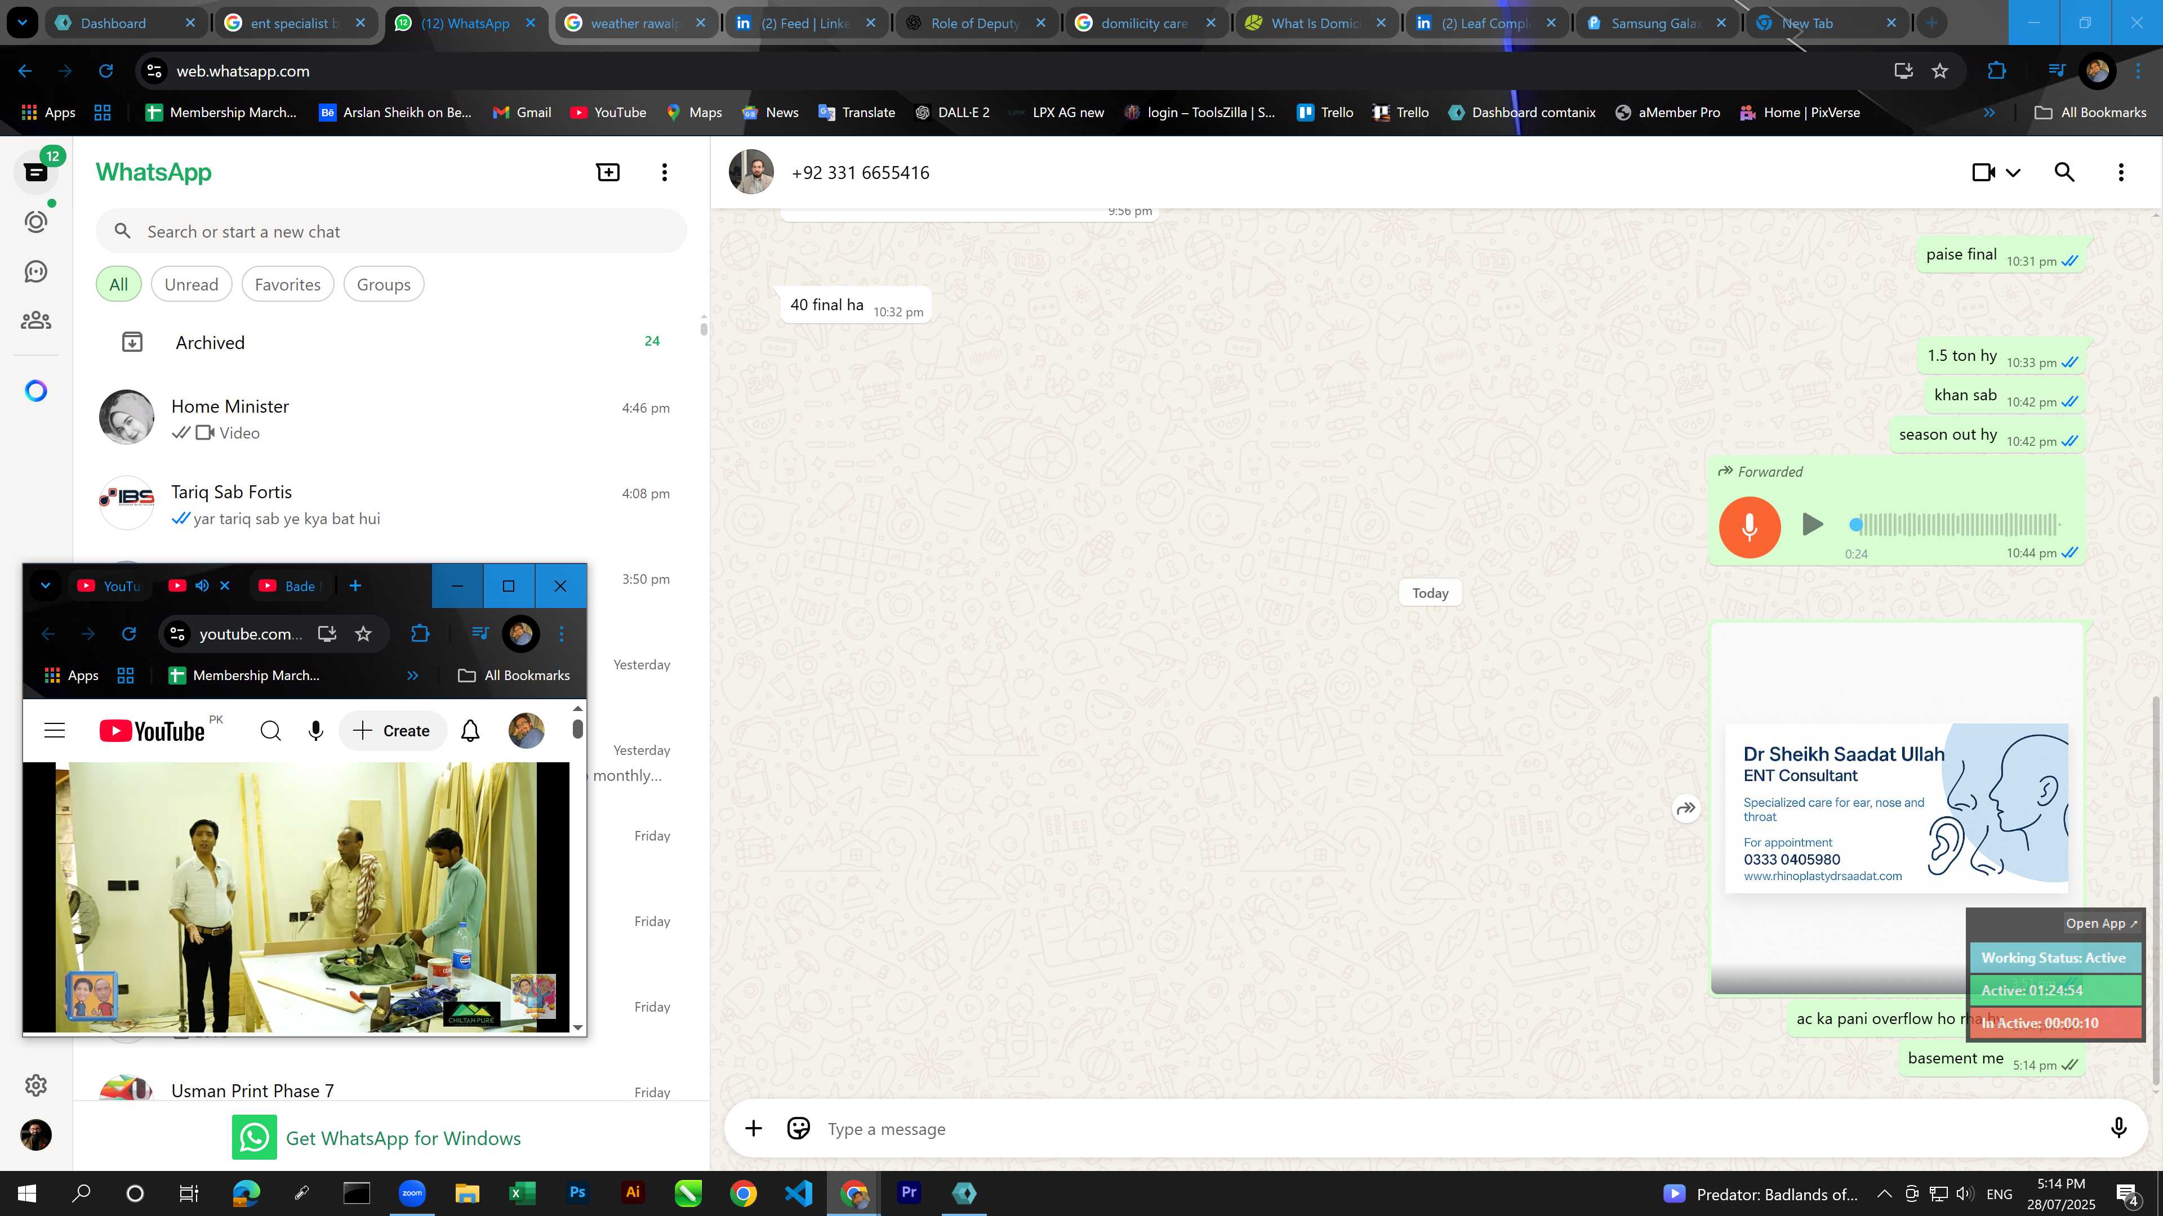
Task: Open the attachment plus button in composer
Action: point(753,1129)
